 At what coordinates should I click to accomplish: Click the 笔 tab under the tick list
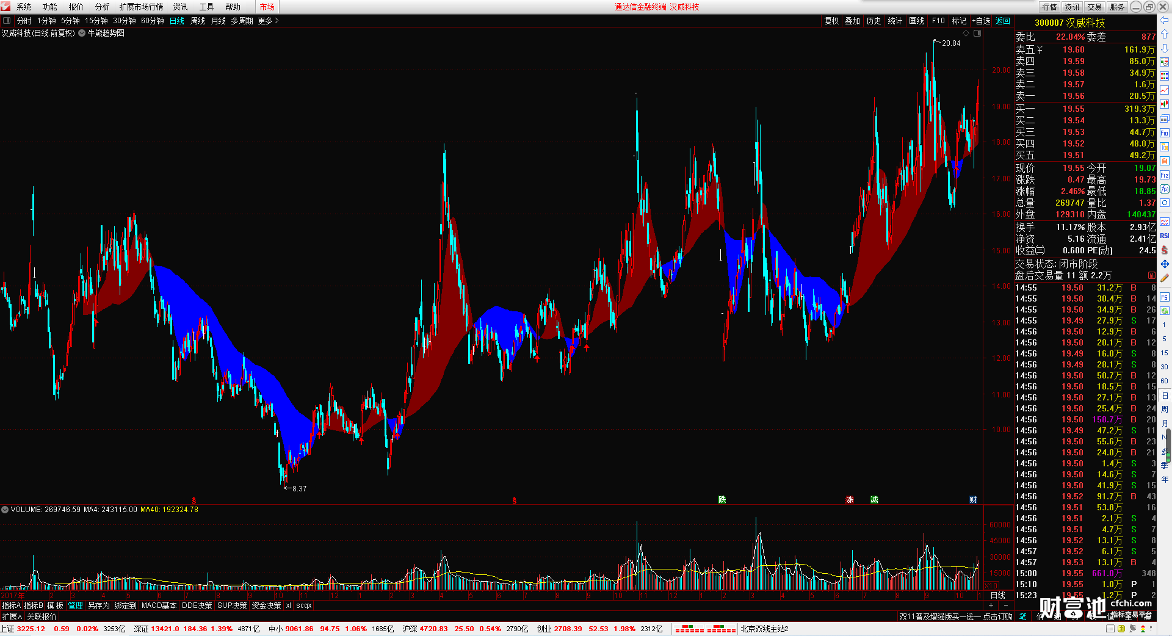[x=1023, y=616]
